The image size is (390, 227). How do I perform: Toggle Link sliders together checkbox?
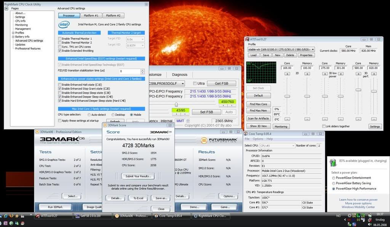click(x=324, y=126)
